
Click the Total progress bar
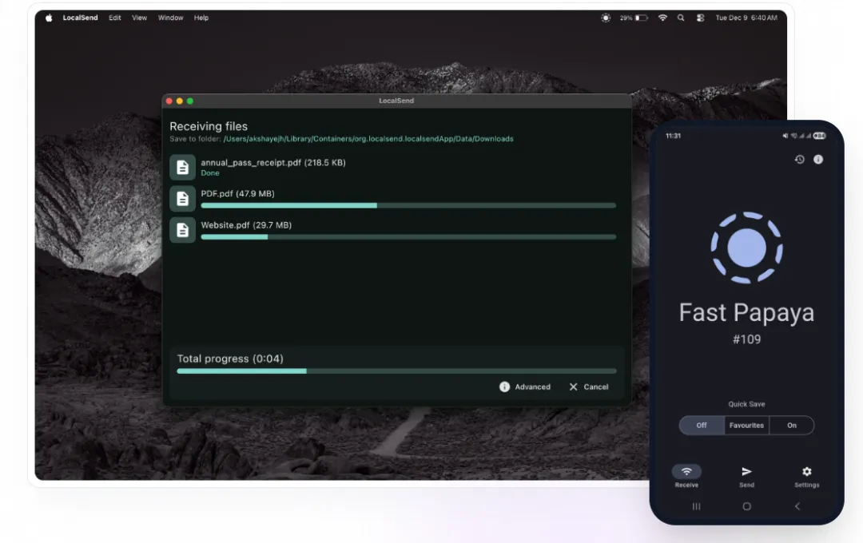click(396, 371)
